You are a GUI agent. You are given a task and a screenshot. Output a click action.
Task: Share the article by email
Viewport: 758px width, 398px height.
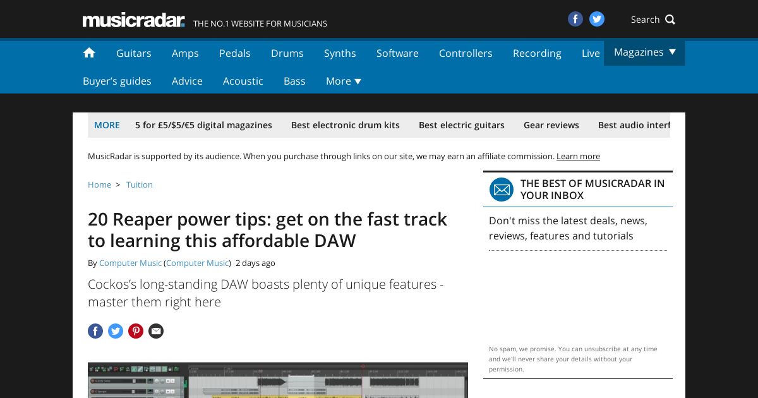(156, 331)
